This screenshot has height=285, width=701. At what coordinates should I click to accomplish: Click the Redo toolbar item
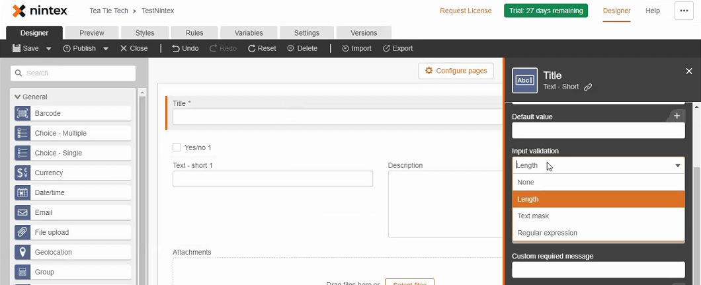pos(223,48)
